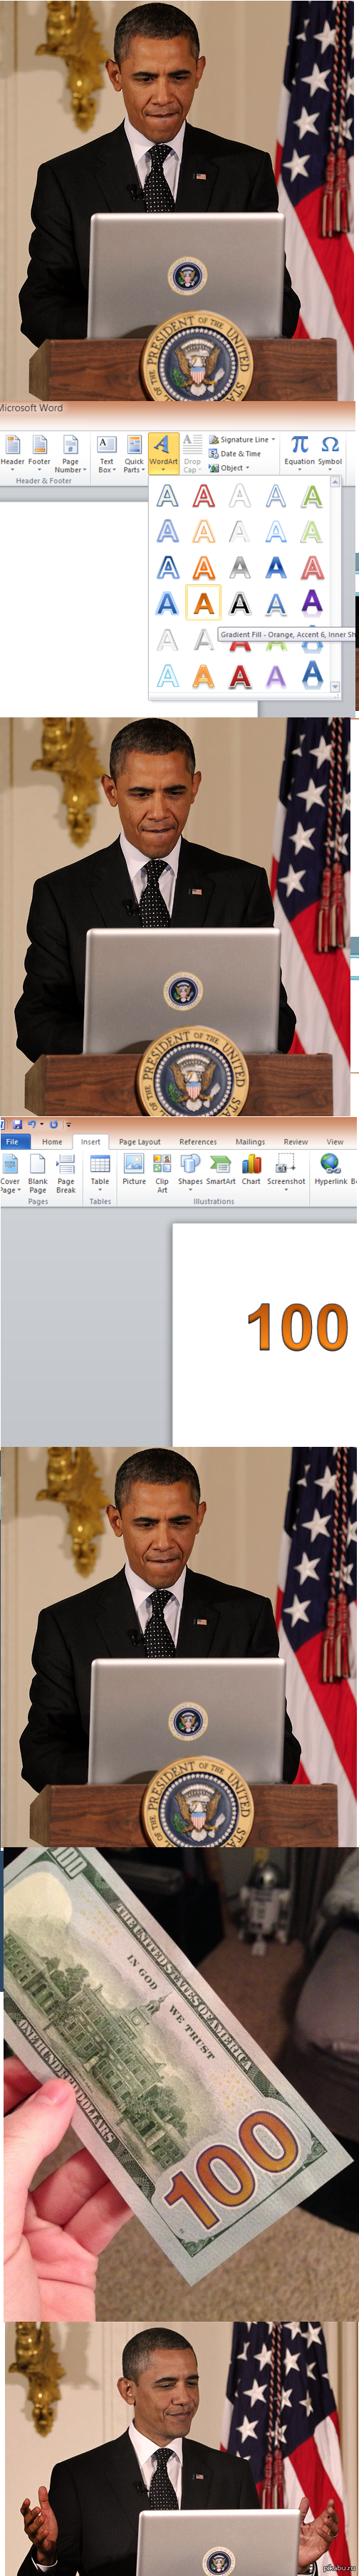This screenshot has height=2576, width=359.
Task: Insert a Page Break
Action: [66, 1173]
